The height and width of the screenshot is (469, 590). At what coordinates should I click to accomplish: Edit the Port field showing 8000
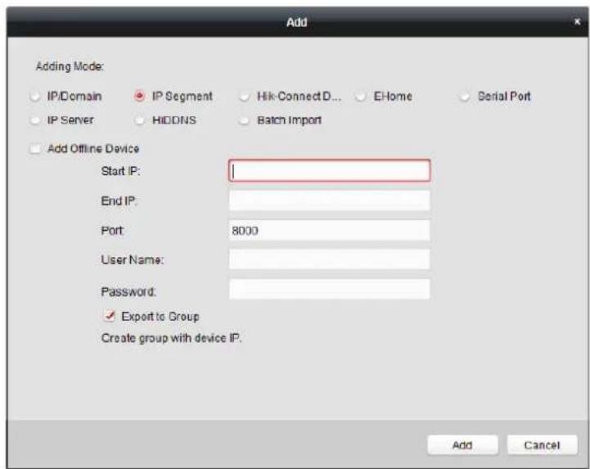[329, 230]
